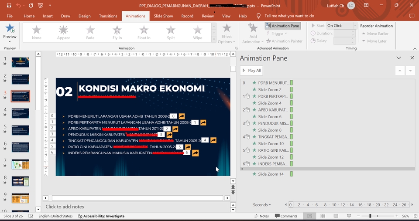Choose the Appear animation effect
The height and width of the screenshot is (221, 419).
(63, 33)
